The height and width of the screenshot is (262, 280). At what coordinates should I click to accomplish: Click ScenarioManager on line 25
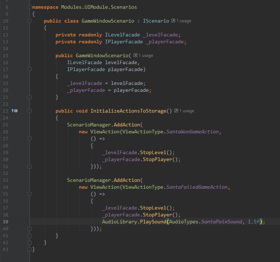coord(89,125)
